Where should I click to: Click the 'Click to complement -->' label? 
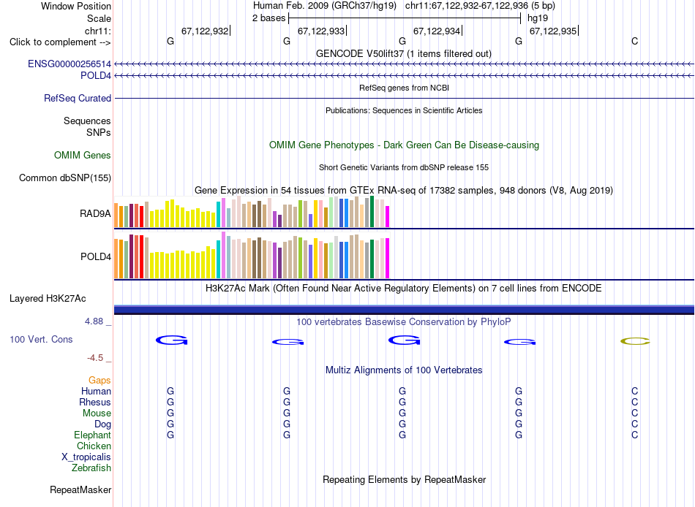pyautogui.click(x=60, y=42)
